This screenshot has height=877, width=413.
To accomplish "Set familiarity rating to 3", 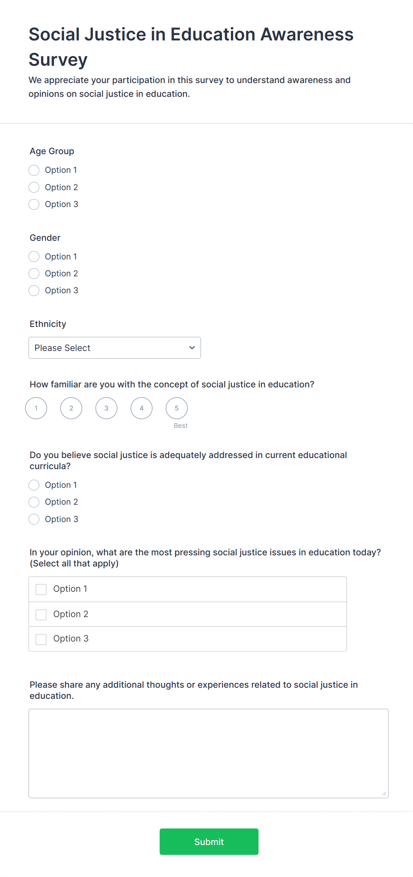I will point(107,408).
